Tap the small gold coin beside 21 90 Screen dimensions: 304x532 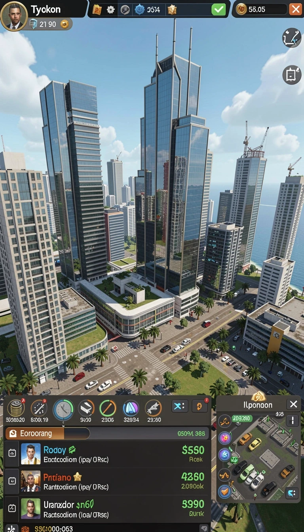click(x=65, y=24)
